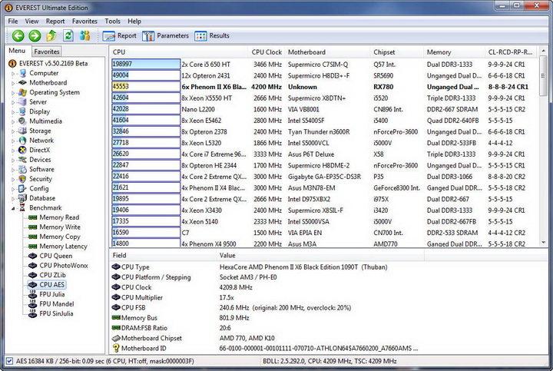Screen dimensions: 553x371
Task: Run the CPU ZLib benchmark
Action: click(x=52, y=275)
